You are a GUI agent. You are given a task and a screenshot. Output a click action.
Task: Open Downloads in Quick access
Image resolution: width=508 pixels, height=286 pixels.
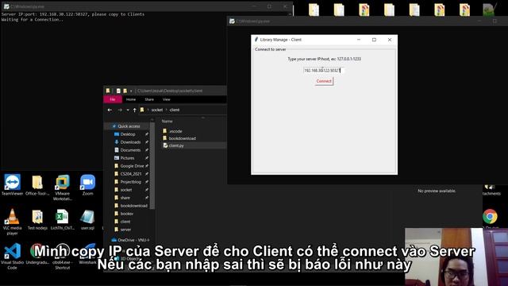coord(130,142)
